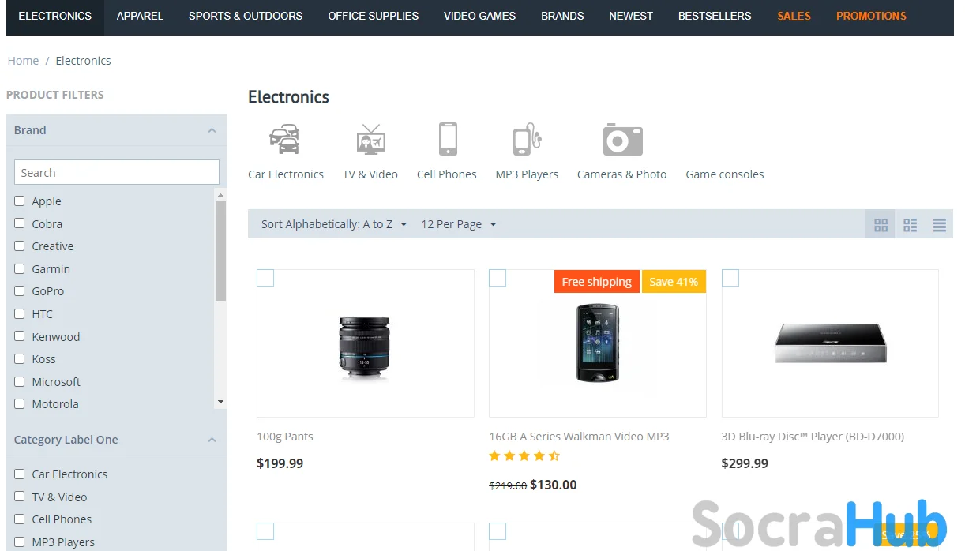Click the Home breadcrumb link
This screenshot has width=965, height=551.
(23, 61)
